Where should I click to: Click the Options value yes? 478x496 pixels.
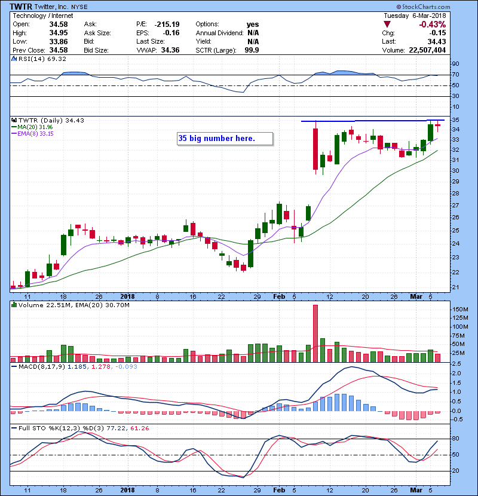click(x=253, y=25)
